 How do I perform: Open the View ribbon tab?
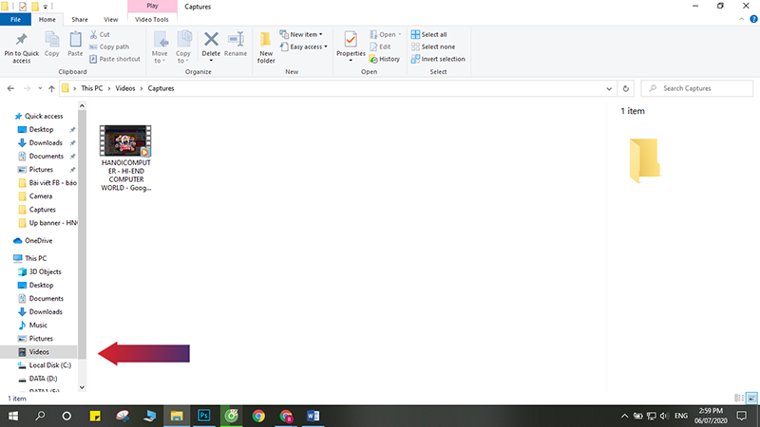111,19
